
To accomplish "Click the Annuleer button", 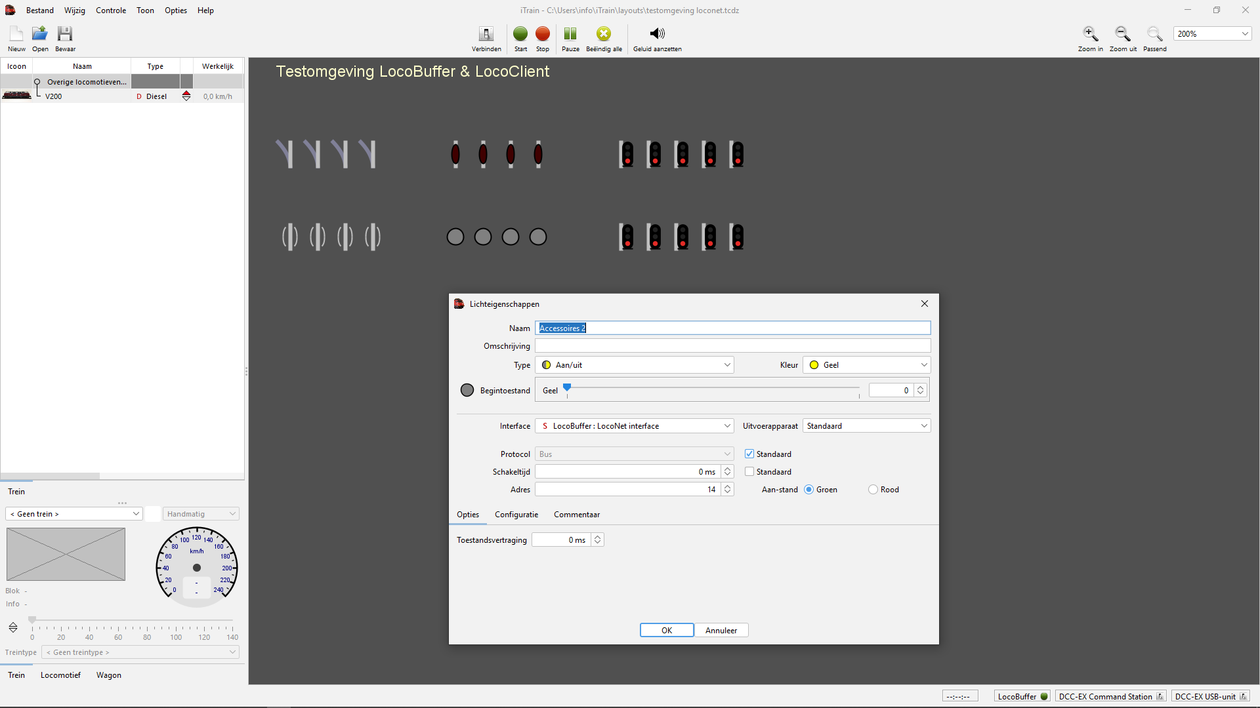I will (721, 630).
